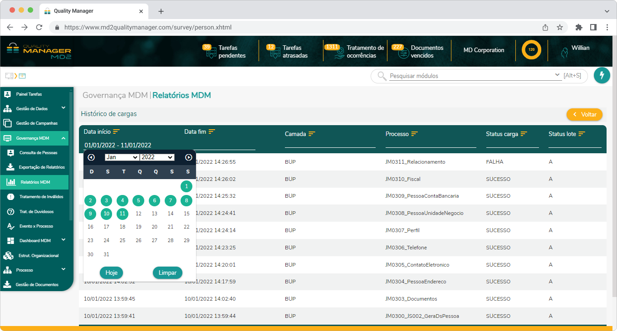Open Documentos vencidos icon
The image size is (617, 331).
pyautogui.click(x=403, y=53)
